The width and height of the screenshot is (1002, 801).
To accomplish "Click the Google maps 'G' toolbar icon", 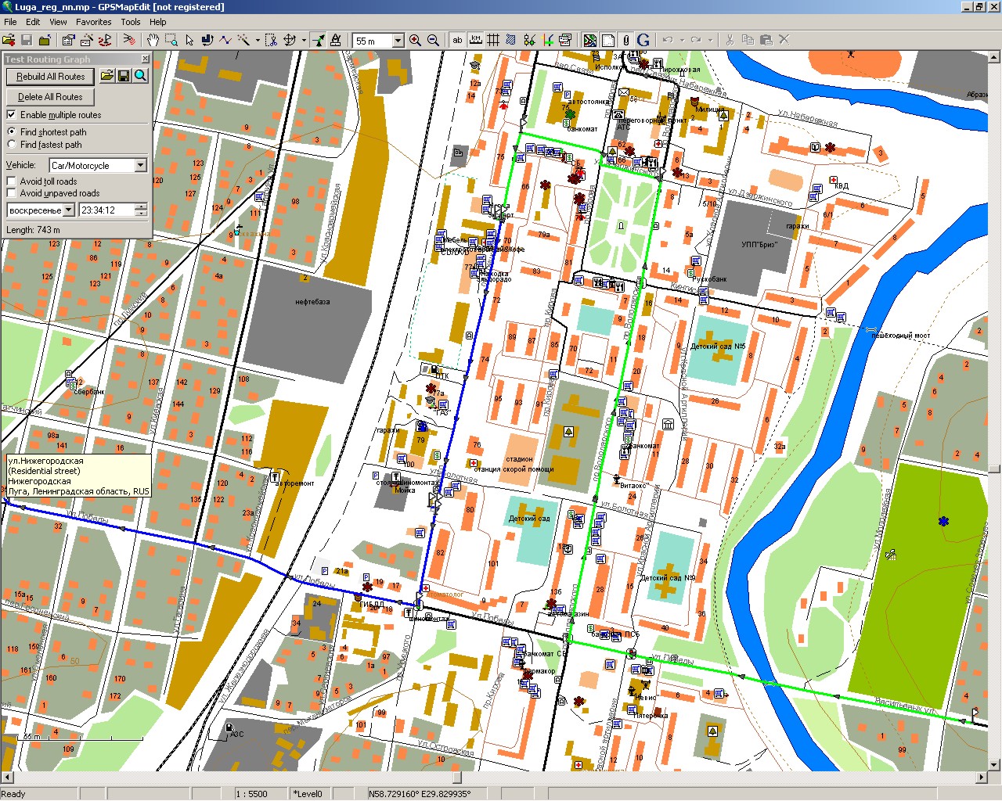I will click(643, 40).
